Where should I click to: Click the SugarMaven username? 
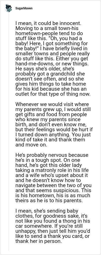pyautogui.click(x=24, y=8)
